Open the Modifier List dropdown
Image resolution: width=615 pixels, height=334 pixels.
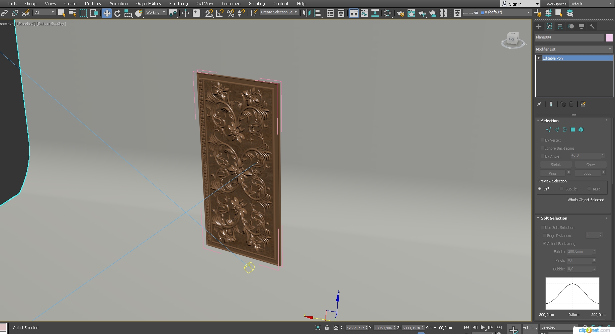click(x=574, y=49)
